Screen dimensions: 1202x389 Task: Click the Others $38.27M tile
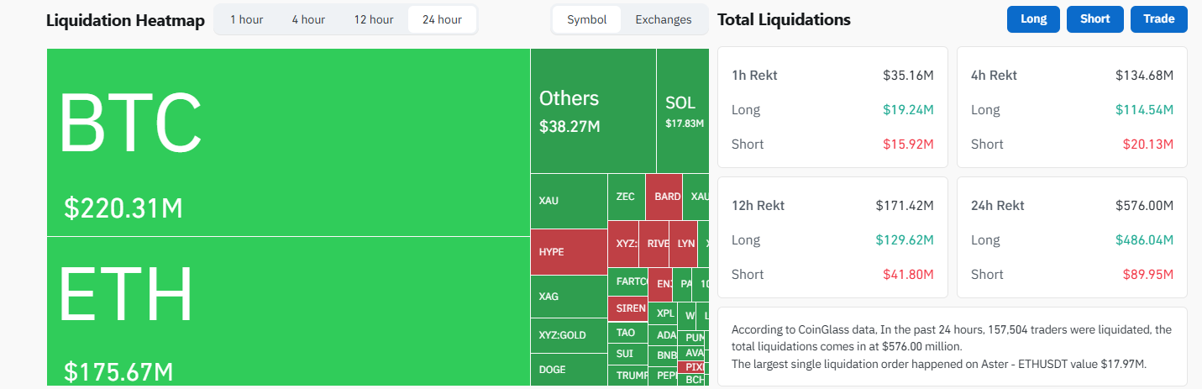pyautogui.click(x=593, y=111)
